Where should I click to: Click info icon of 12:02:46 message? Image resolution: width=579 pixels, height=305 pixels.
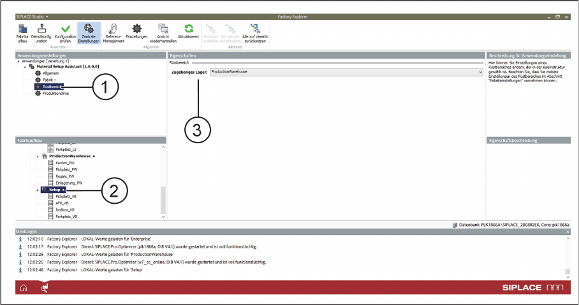click(20, 270)
